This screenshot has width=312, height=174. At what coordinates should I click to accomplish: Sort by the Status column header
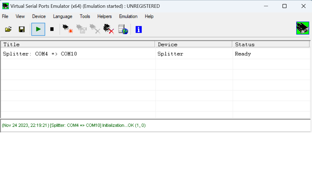(x=271, y=44)
